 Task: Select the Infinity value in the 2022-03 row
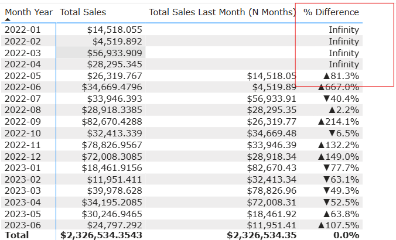coord(344,53)
